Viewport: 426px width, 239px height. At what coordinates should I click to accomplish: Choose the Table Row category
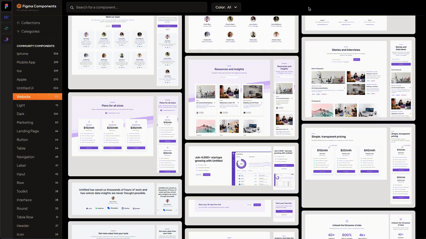point(37,217)
